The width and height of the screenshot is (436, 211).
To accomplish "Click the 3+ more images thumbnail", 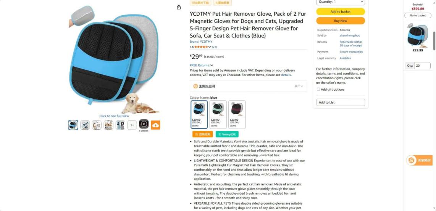I will [x=132, y=125].
